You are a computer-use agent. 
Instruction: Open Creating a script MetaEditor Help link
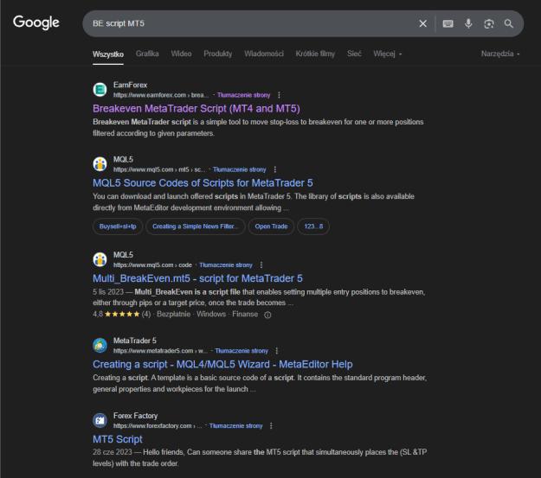tap(222, 364)
